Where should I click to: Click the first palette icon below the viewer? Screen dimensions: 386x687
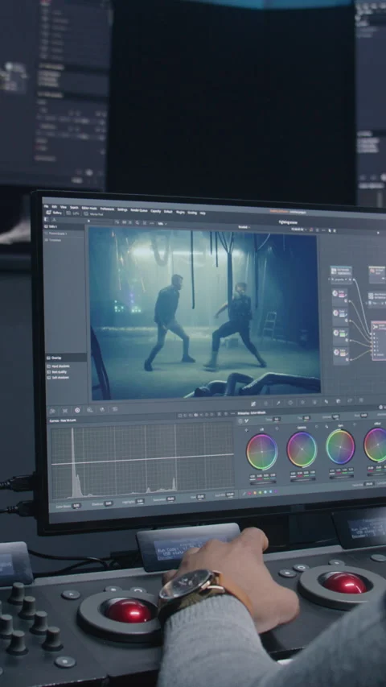point(52,411)
